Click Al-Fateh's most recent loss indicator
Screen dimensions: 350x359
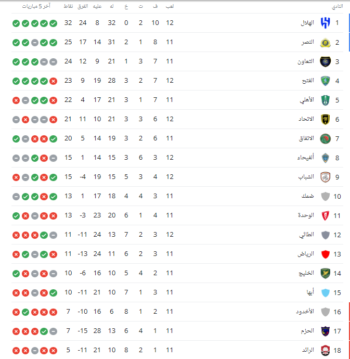click(54, 81)
